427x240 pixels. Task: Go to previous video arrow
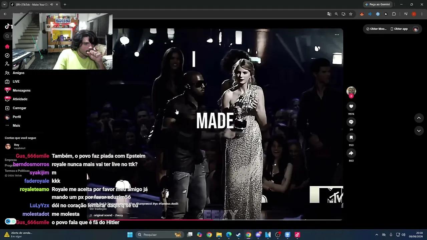pyautogui.click(x=419, y=118)
